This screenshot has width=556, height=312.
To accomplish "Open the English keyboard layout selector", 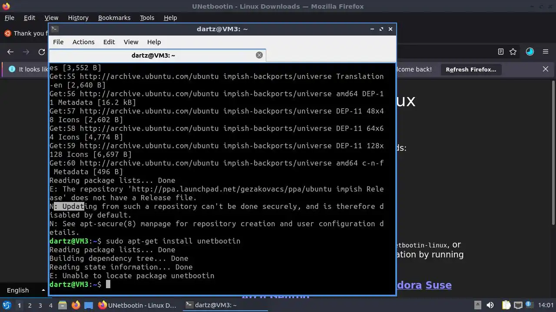I will coord(25,290).
